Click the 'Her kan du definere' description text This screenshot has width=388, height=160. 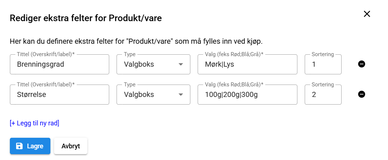click(136, 41)
